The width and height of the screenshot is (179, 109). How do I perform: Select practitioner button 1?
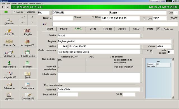coord(3,7)
